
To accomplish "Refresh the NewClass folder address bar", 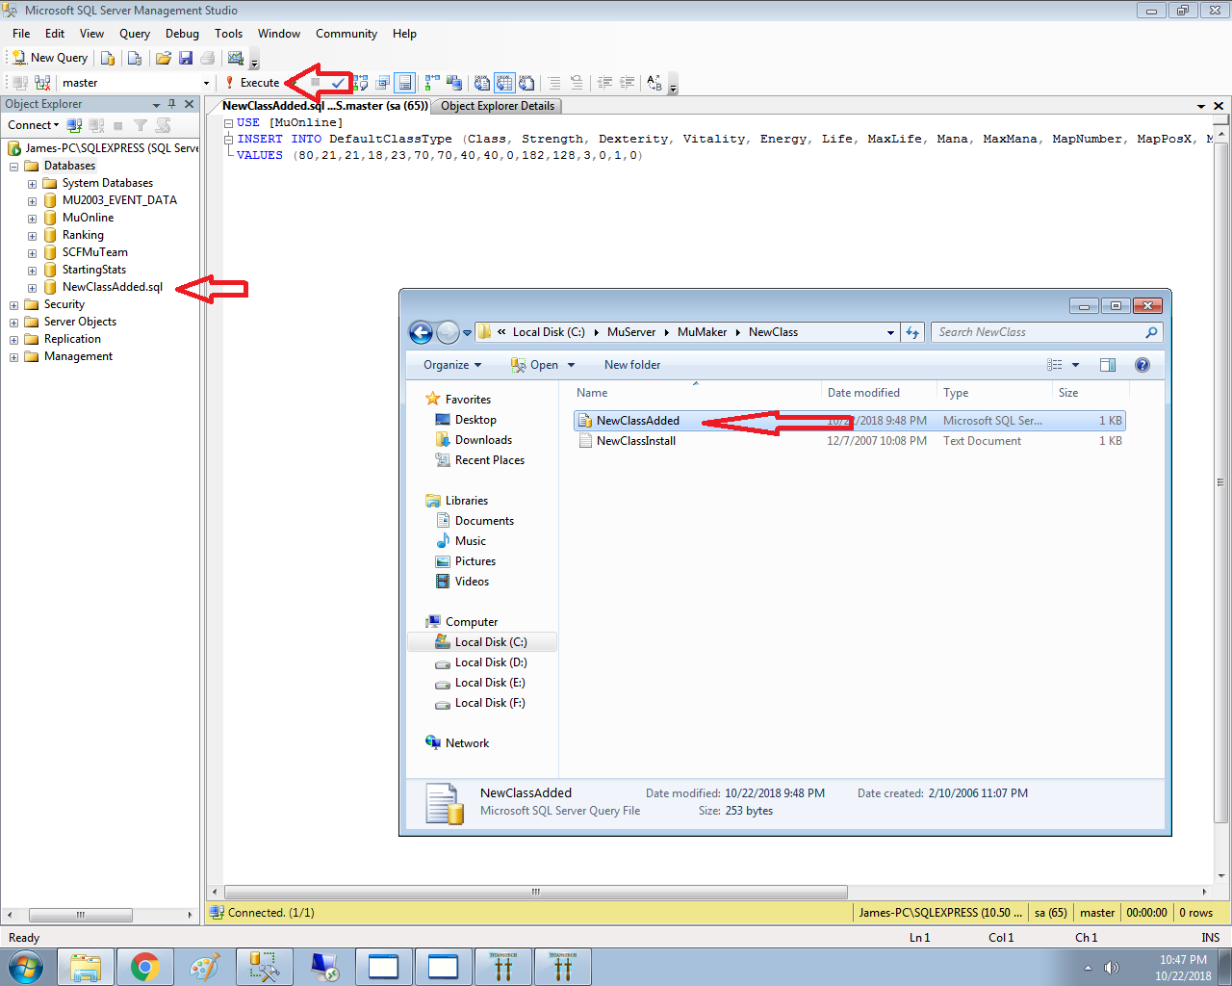I will tap(912, 332).
